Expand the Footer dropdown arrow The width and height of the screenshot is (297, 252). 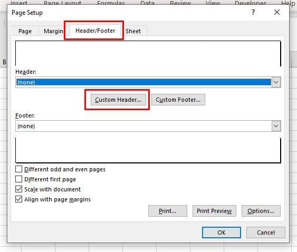pyautogui.click(x=276, y=126)
